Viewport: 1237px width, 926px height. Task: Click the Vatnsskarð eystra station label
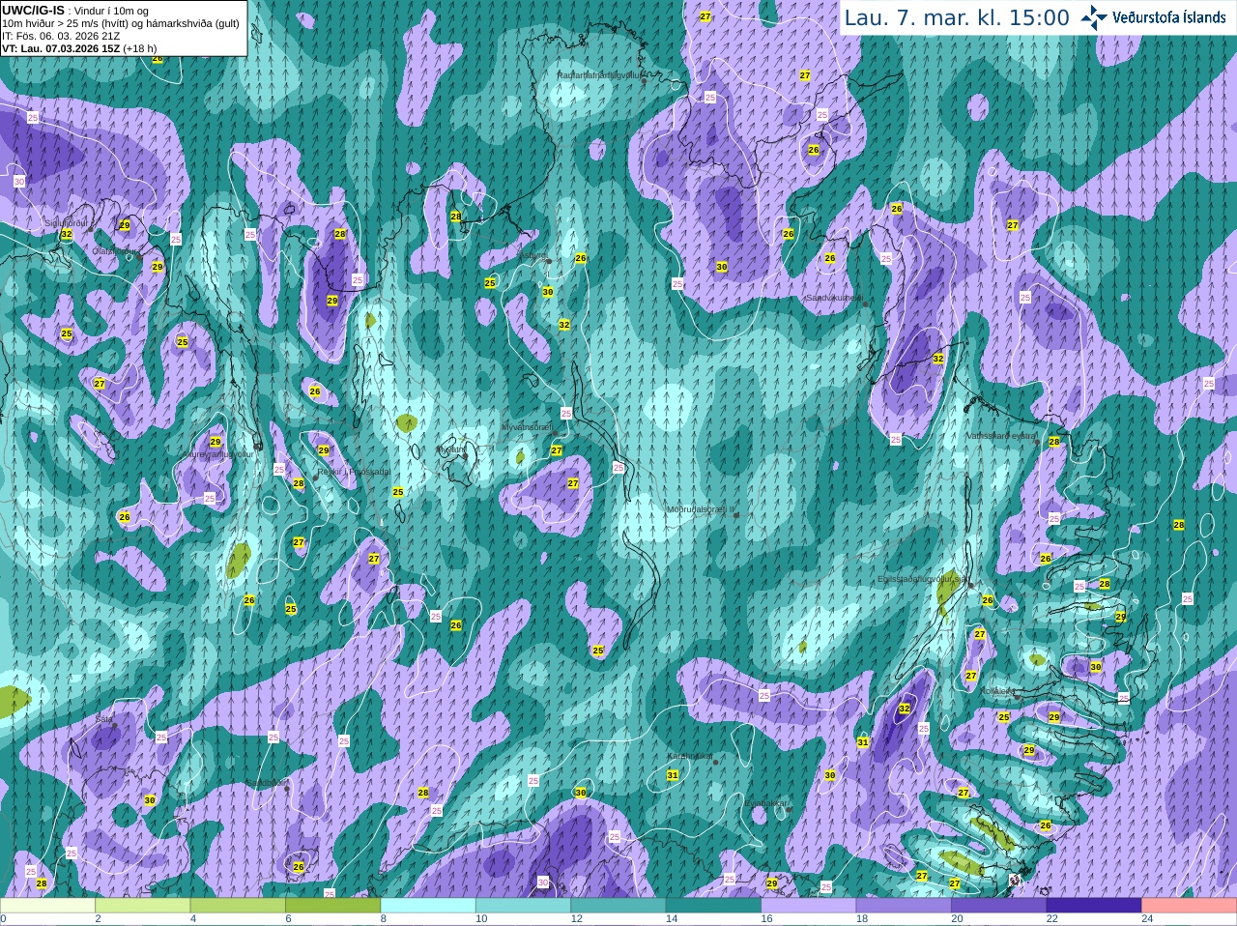click(x=1001, y=436)
